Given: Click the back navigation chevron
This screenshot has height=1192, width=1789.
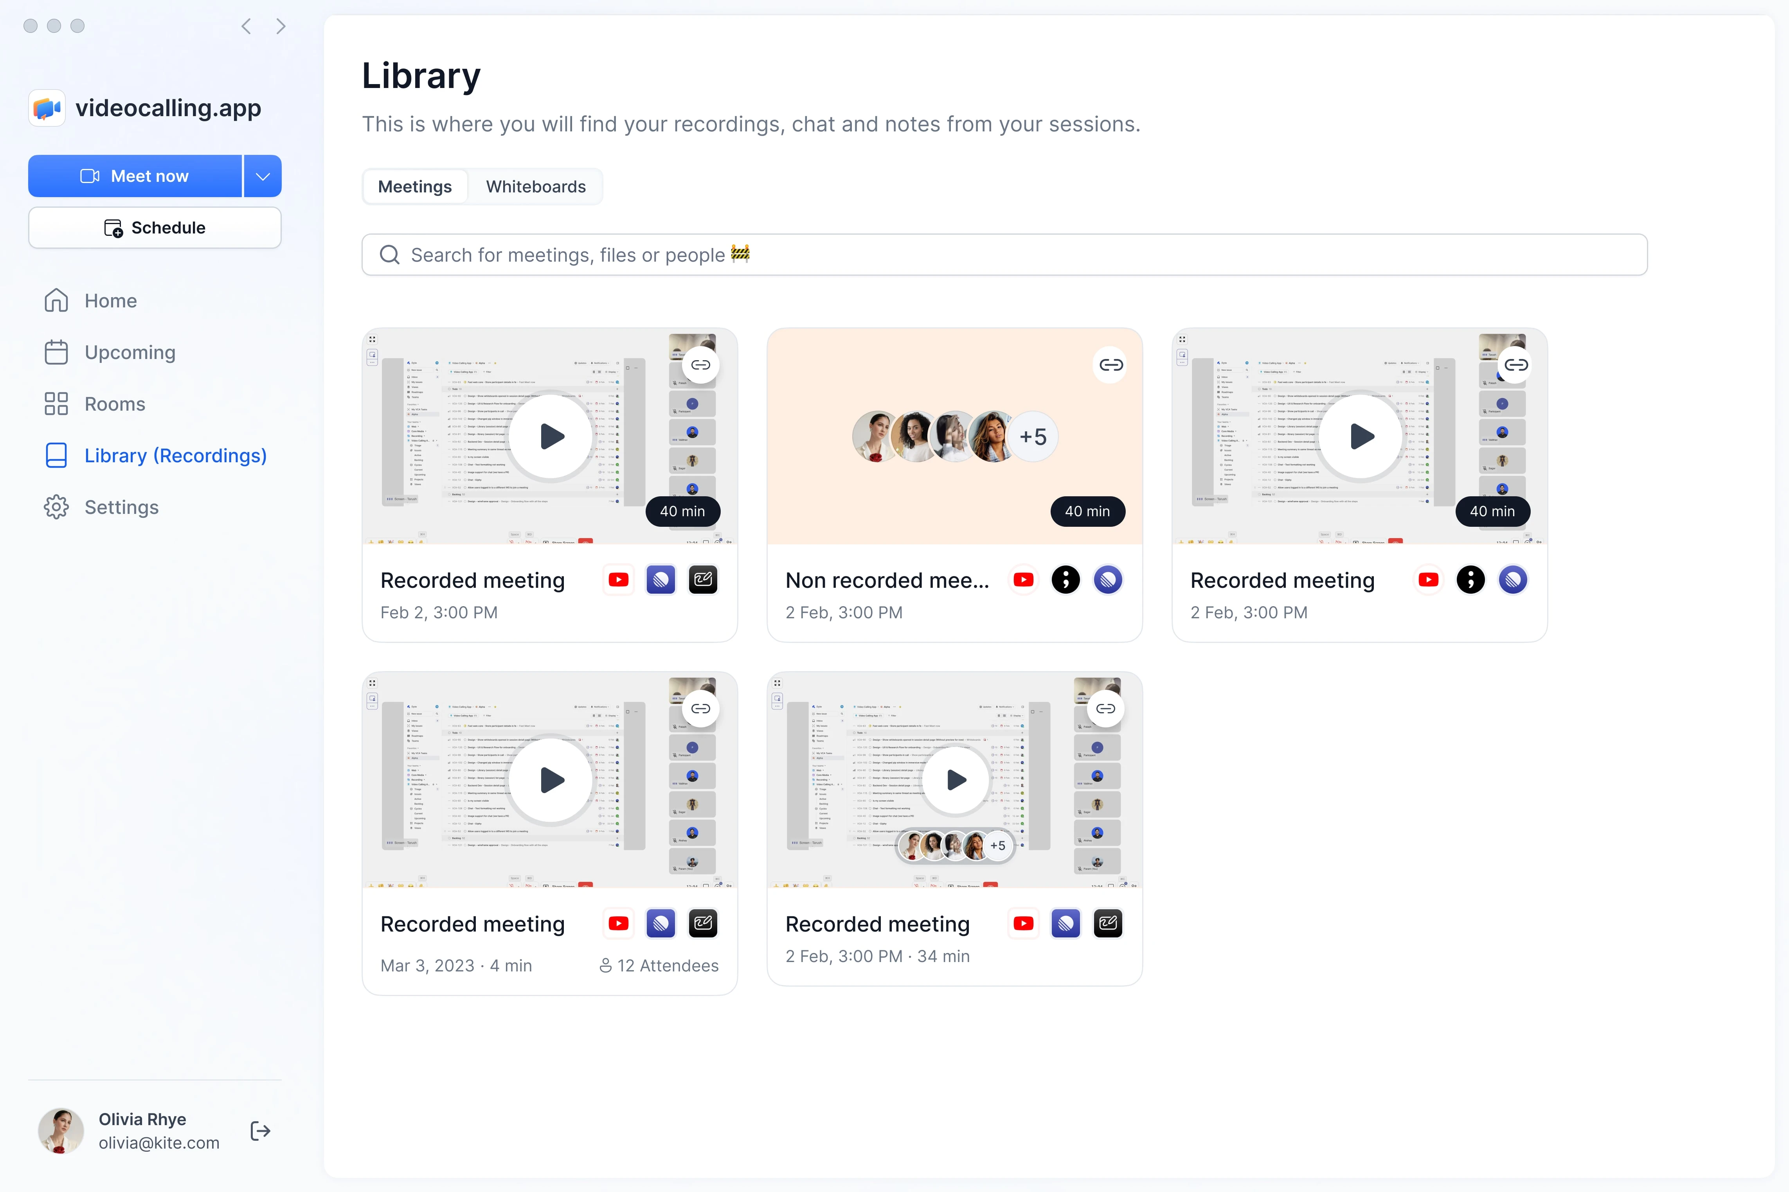Looking at the screenshot, I should [246, 25].
